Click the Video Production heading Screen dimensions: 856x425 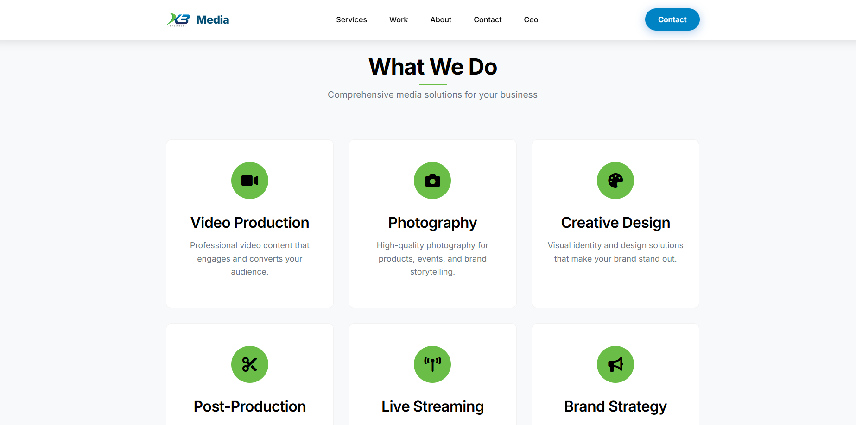(x=250, y=223)
